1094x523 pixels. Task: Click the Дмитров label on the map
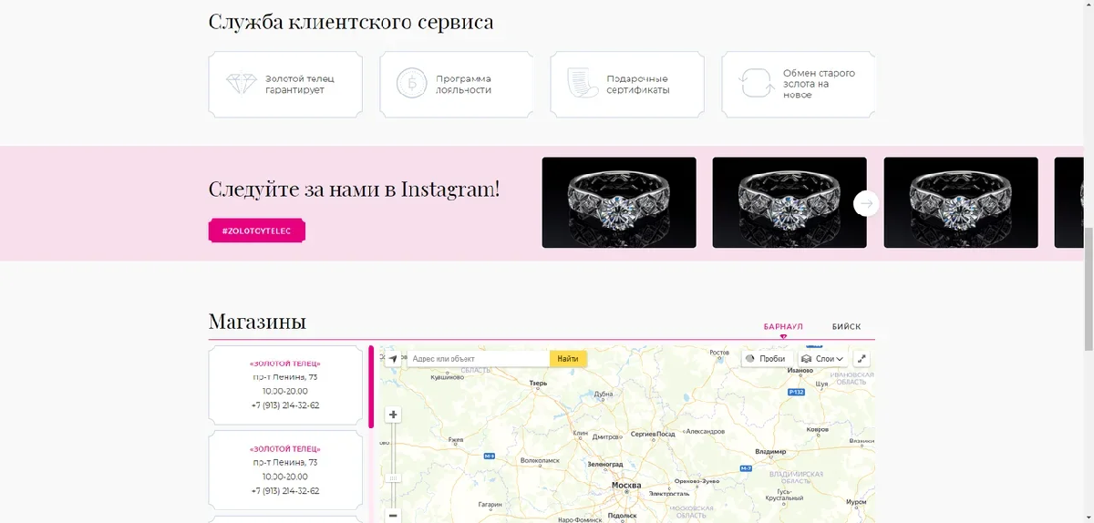pyautogui.click(x=605, y=437)
